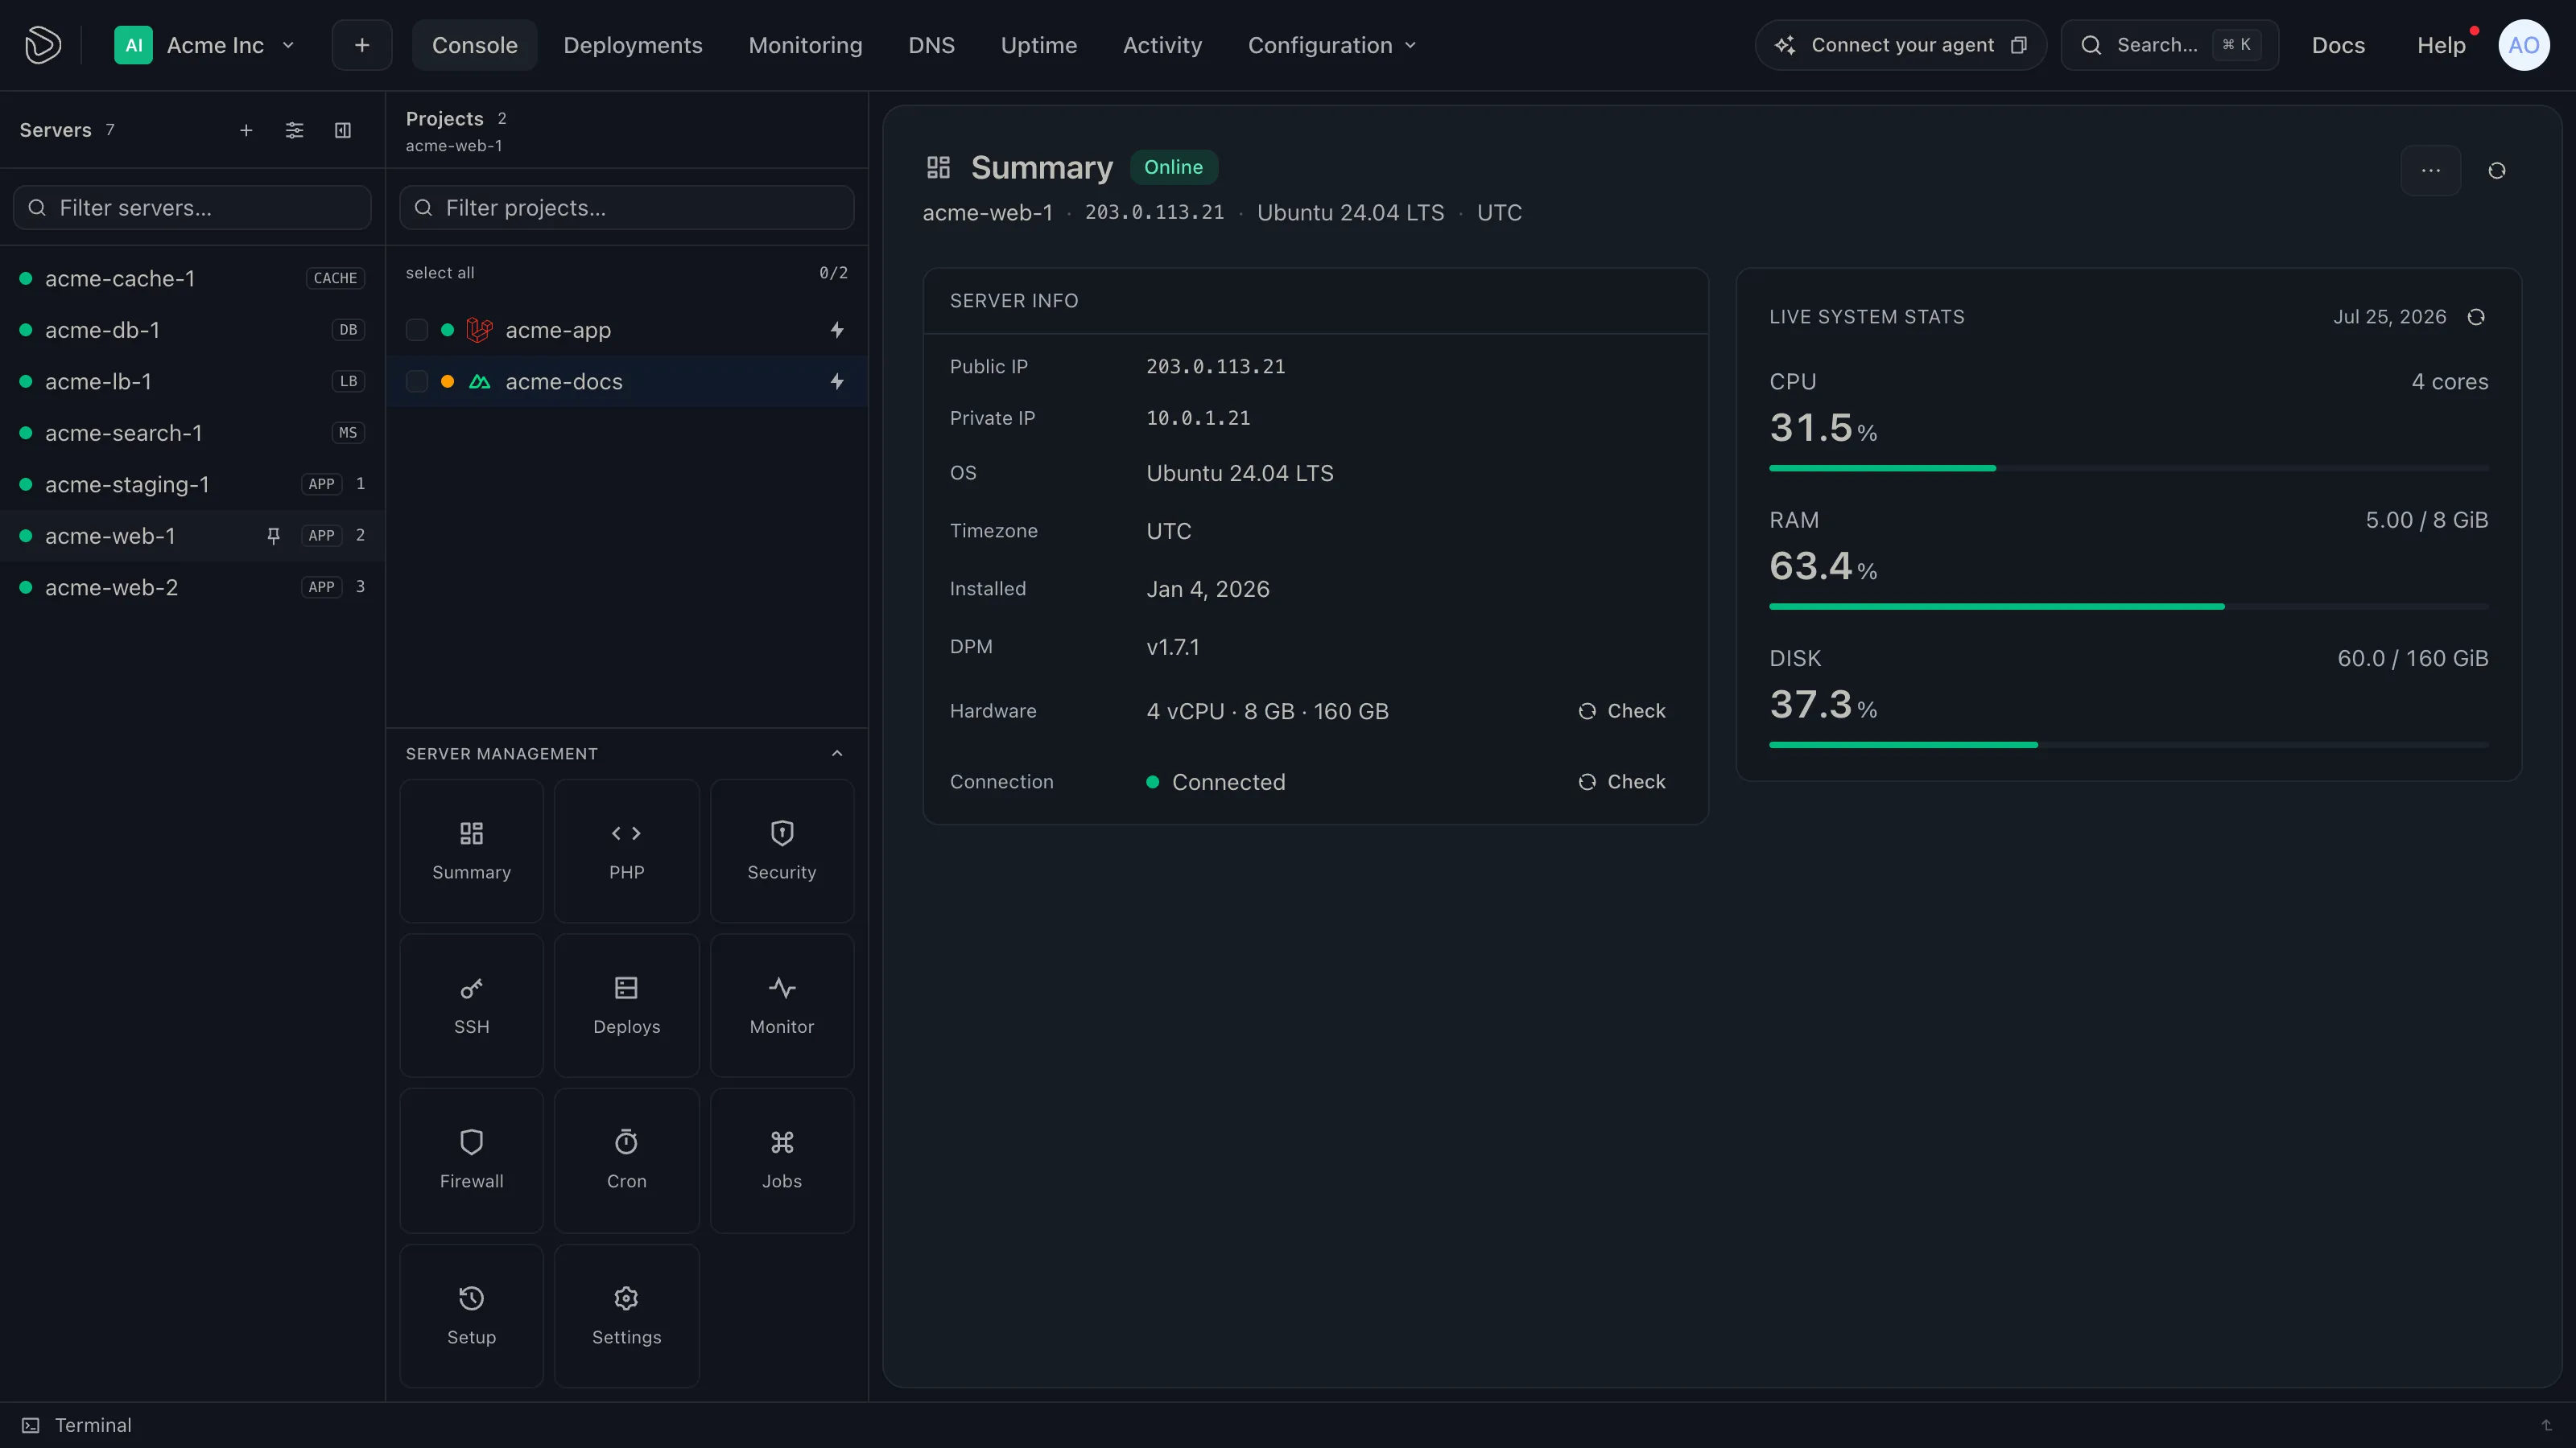Open Deploys management tile
2576x1448 pixels.
[627, 1006]
